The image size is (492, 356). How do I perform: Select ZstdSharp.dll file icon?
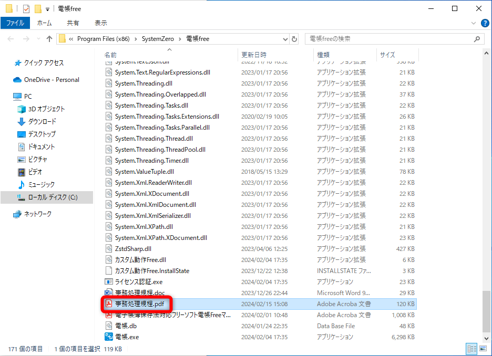[x=109, y=249]
